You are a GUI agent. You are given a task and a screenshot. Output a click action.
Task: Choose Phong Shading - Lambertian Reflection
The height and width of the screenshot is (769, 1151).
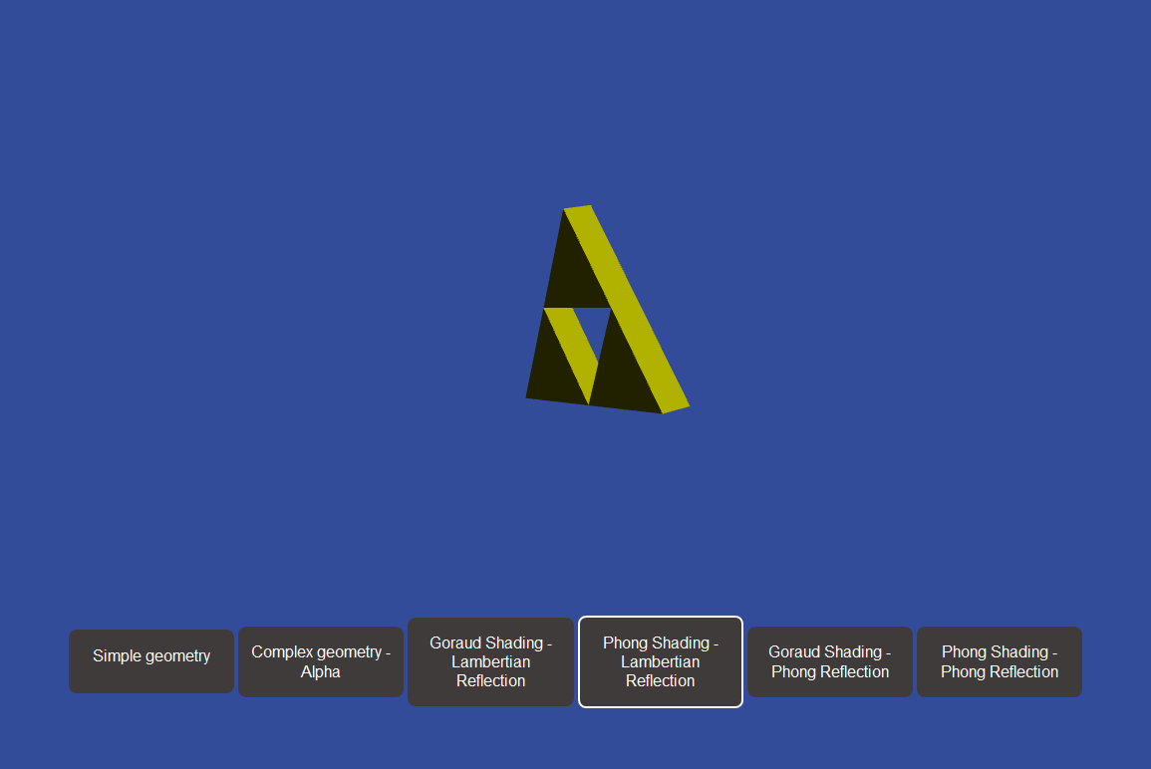[x=661, y=661]
